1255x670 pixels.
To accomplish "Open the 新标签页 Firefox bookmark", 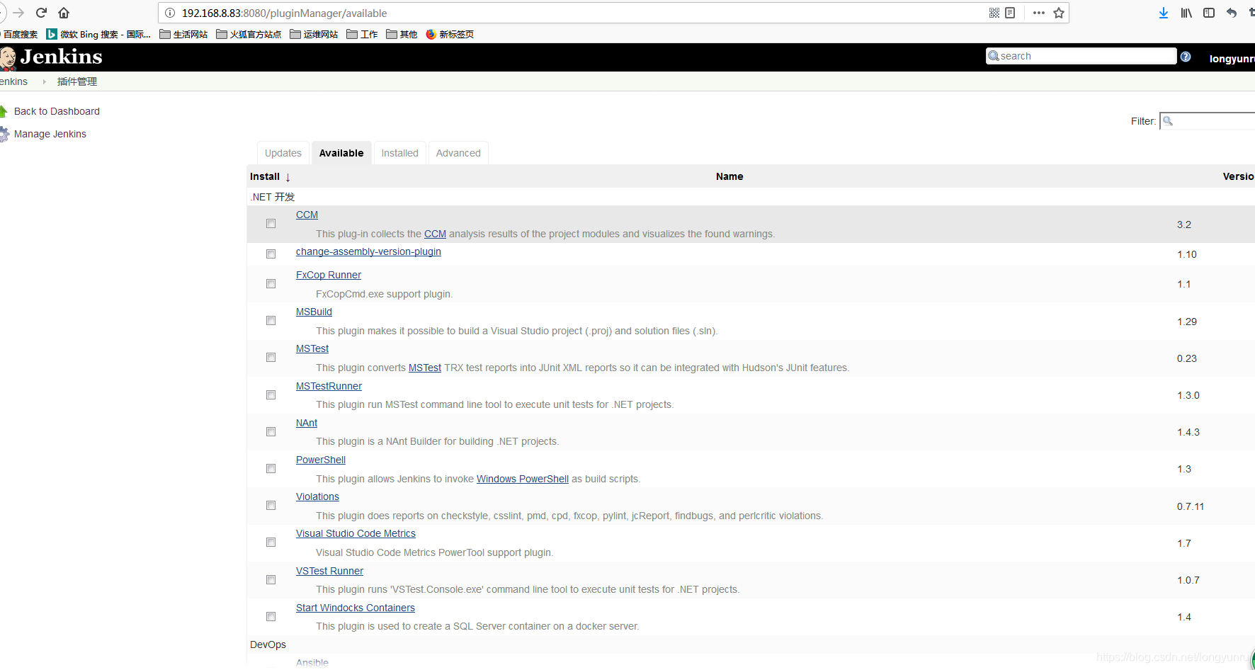I will 450,34.
